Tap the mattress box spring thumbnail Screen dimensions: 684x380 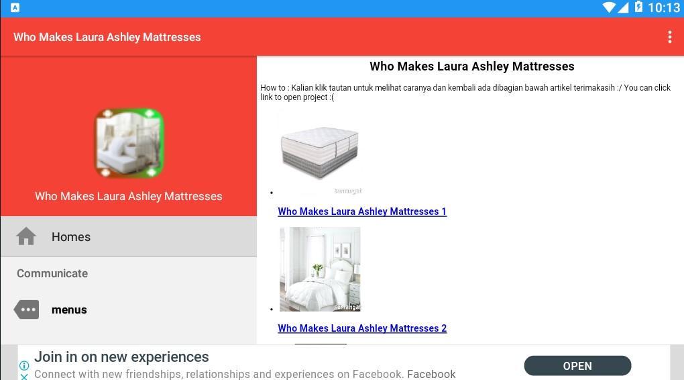tap(320, 153)
